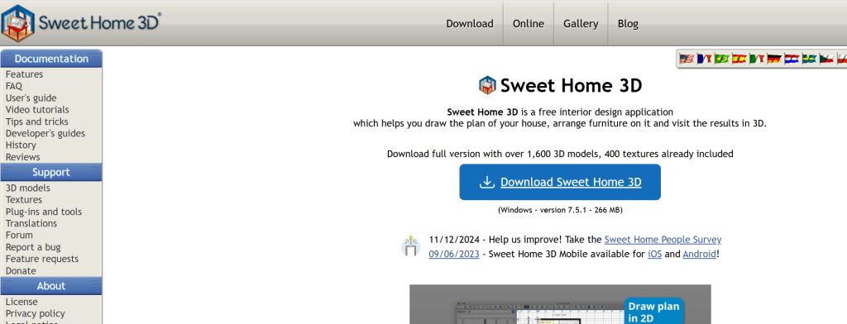The height and width of the screenshot is (324, 847).
Task: Select the Czech flag for Czech language
Action: coord(826,59)
